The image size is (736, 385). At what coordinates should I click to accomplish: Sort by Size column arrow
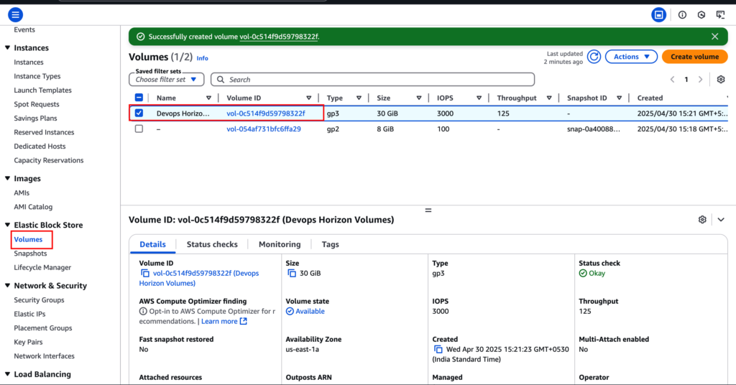[419, 98]
